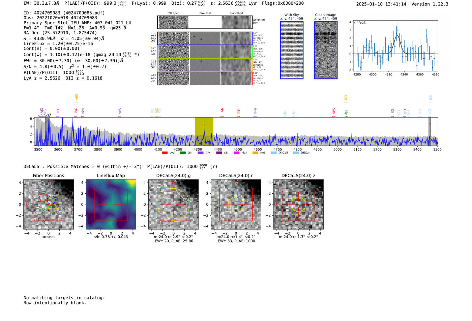
Task: Select the Weighted Sum 2D spectrum row
Action: click(205, 22)
